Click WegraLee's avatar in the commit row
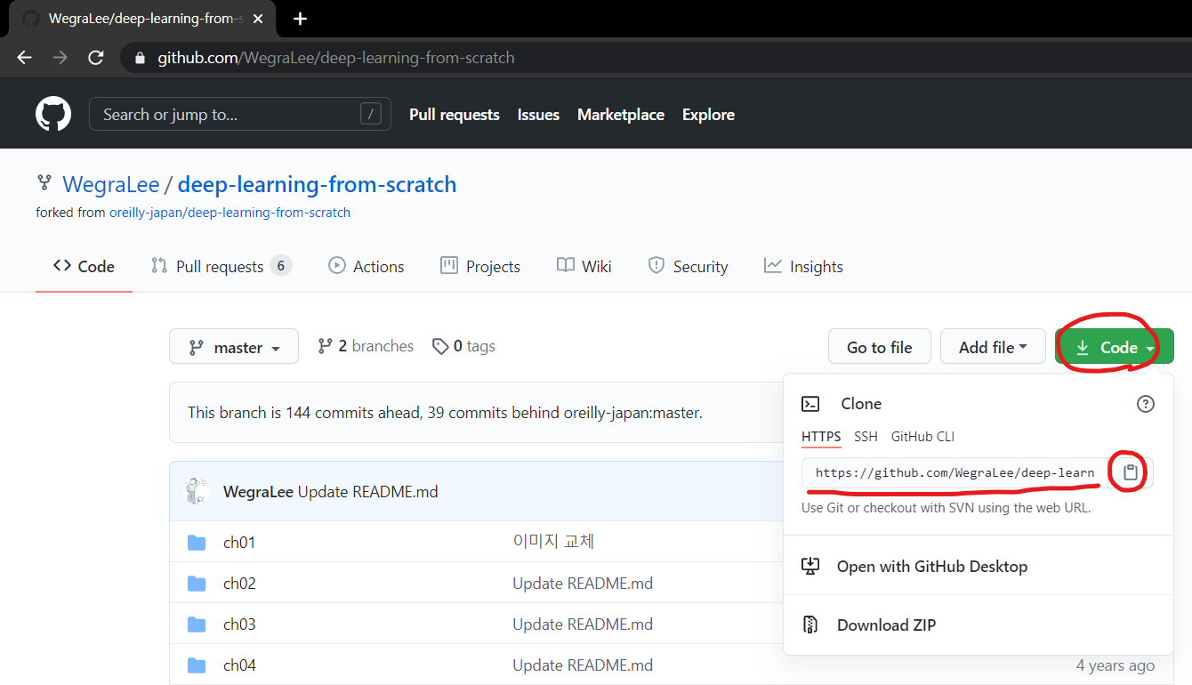This screenshot has width=1192, height=685. (197, 491)
